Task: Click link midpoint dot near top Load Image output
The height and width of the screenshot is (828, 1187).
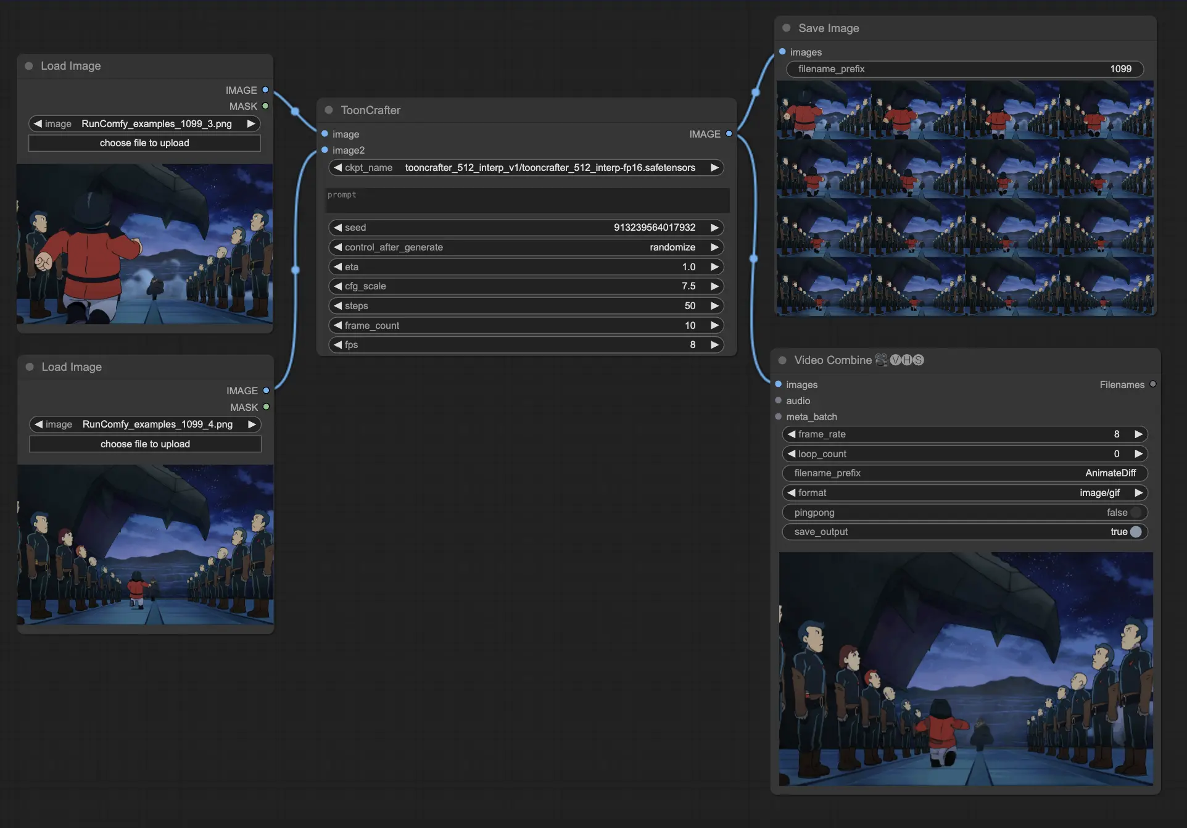Action: [295, 112]
